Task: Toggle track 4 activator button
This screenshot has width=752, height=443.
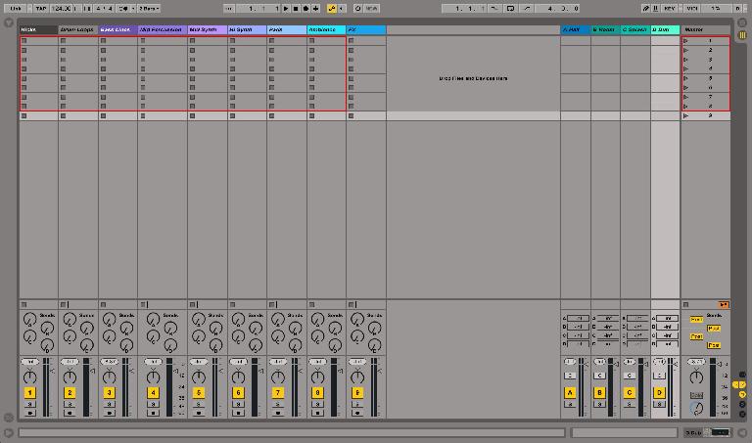Action: coord(153,393)
